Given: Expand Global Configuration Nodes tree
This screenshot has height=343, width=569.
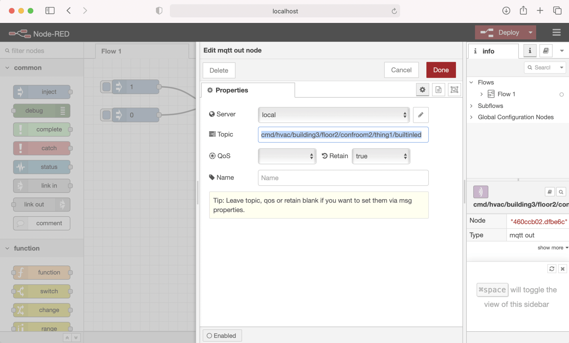Looking at the screenshot, I should coord(471,117).
